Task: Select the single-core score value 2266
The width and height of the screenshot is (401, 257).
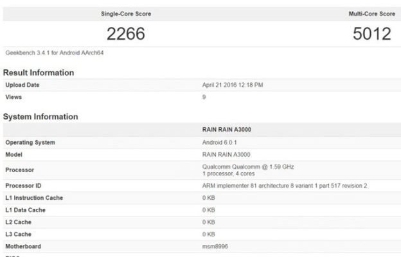Action: click(127, 34)
